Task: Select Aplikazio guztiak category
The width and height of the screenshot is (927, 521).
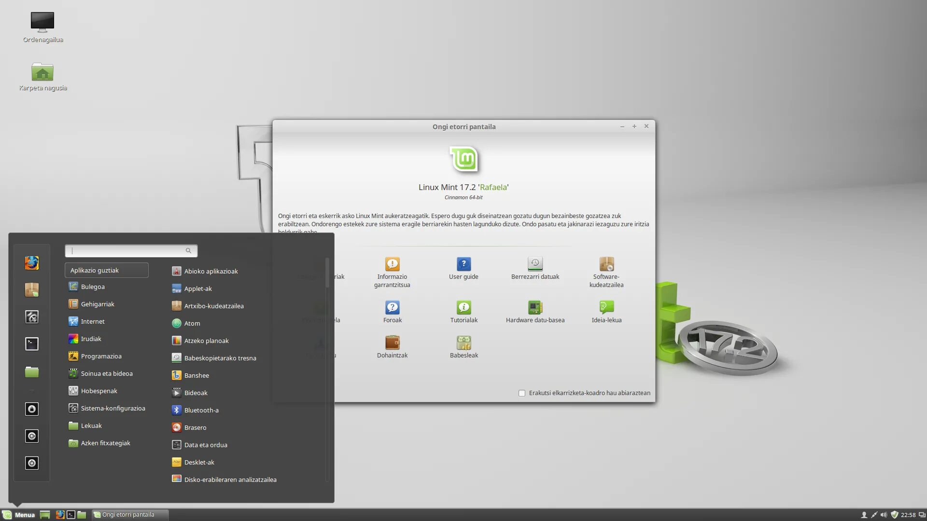Action: 107,270
